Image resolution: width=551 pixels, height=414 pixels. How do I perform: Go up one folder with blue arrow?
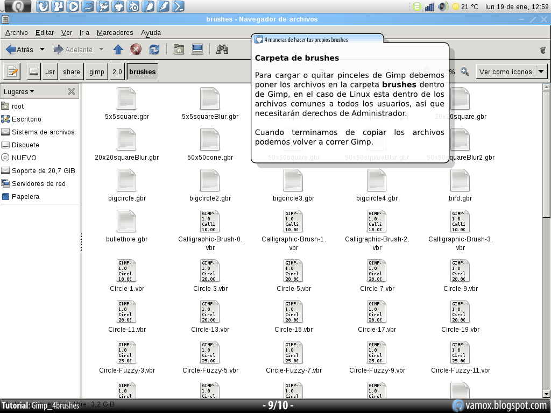[x=118, y=49]
